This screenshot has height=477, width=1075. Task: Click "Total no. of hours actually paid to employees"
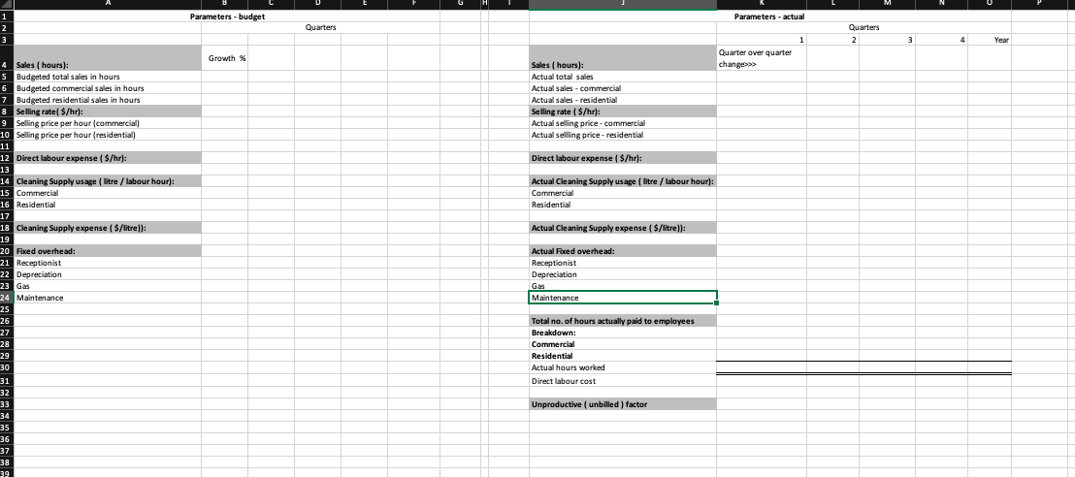point(623,321)
